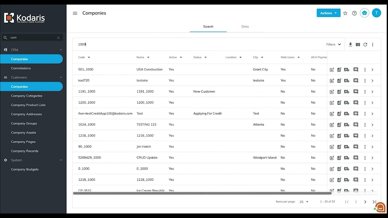Change items per page from 25
This screenshot has width=388, height=218.
point(304,202)
